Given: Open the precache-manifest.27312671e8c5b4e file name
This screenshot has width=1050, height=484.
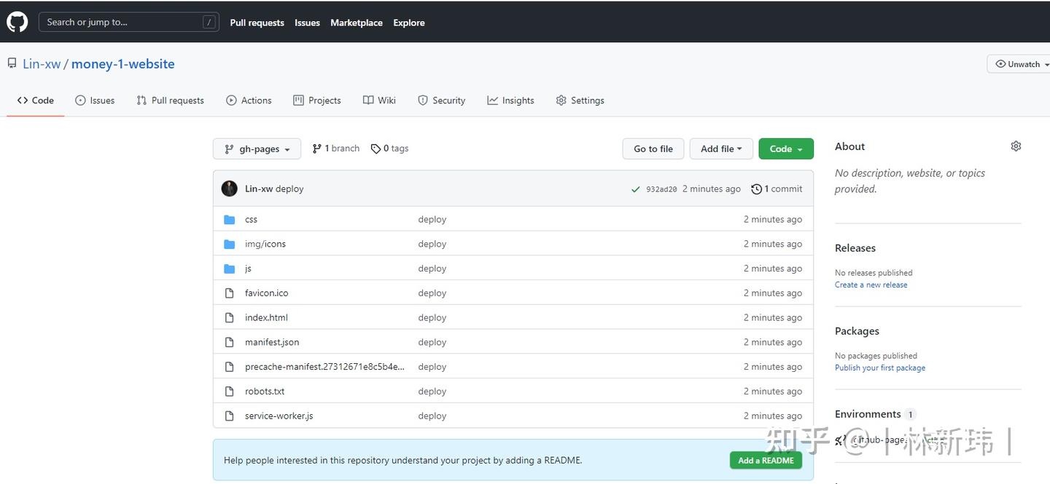Looking at the screenshot, I should [x=324, y=367].
